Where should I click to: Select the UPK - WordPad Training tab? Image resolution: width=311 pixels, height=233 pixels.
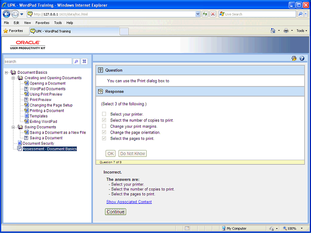click(x=74, y=31)
